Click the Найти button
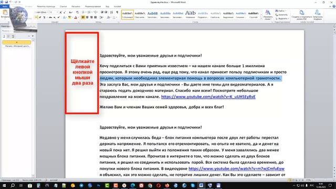Screen dimensions: 336x189 [x=281, y=10]
